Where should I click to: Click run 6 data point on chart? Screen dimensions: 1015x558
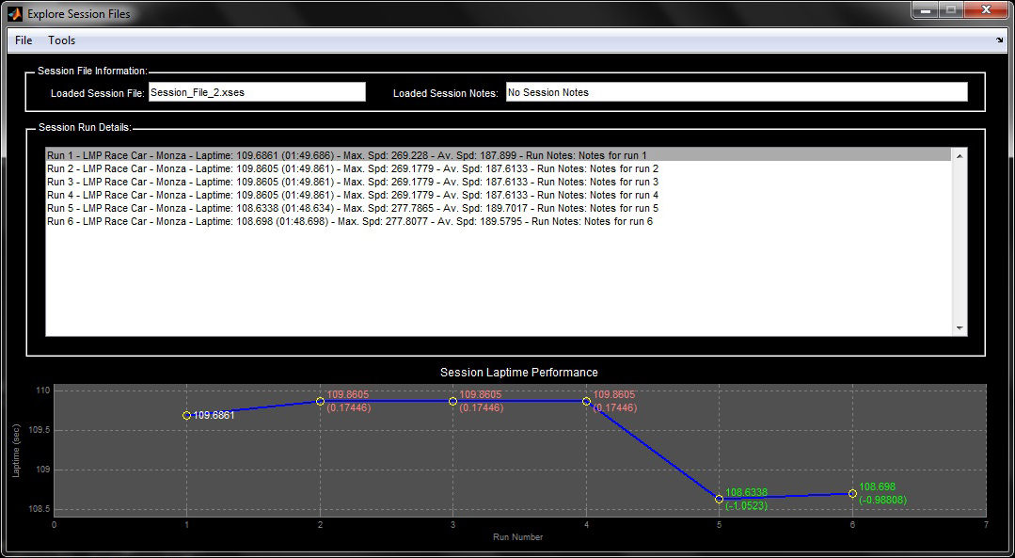[x=852, y=493]
